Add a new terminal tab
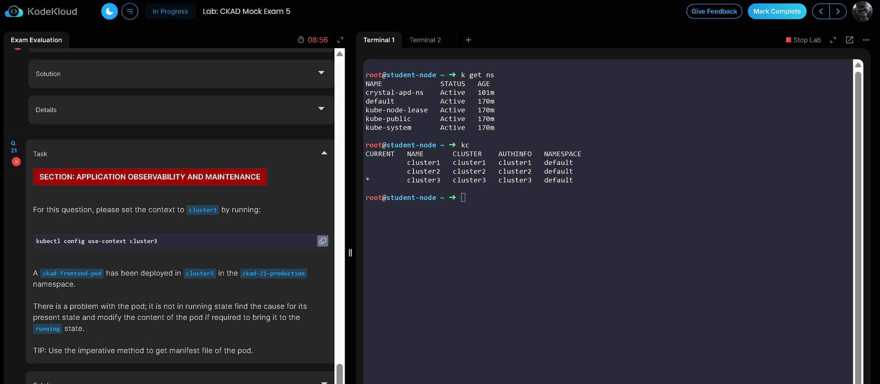The width and height of the screenshot is (880, 384). (x=468, y=40)
